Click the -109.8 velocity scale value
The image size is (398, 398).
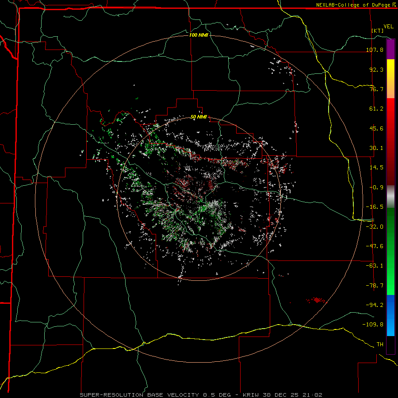[373, 325]
